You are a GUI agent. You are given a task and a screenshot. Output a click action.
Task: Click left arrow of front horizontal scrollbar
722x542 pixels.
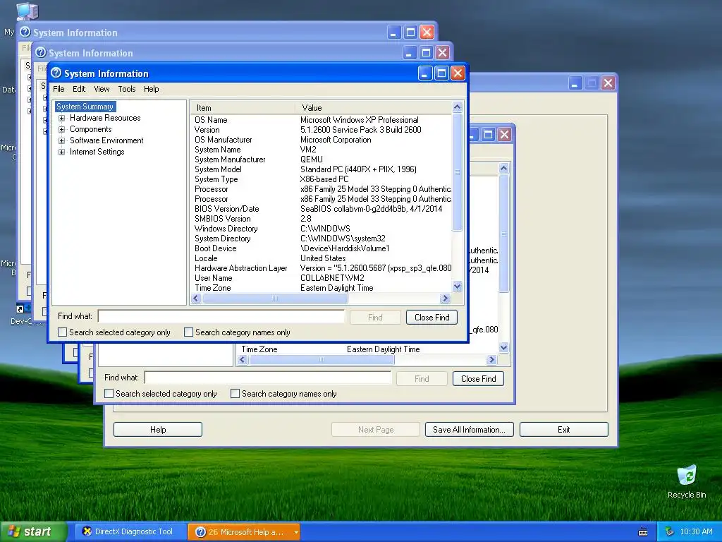pyautogui.click(x=196, y=299)
